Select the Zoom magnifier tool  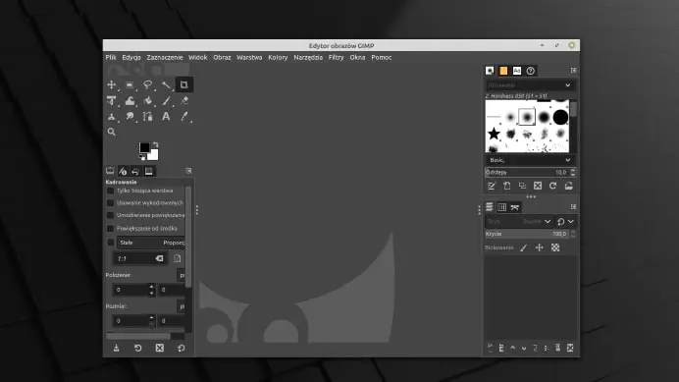pos(111,132)
